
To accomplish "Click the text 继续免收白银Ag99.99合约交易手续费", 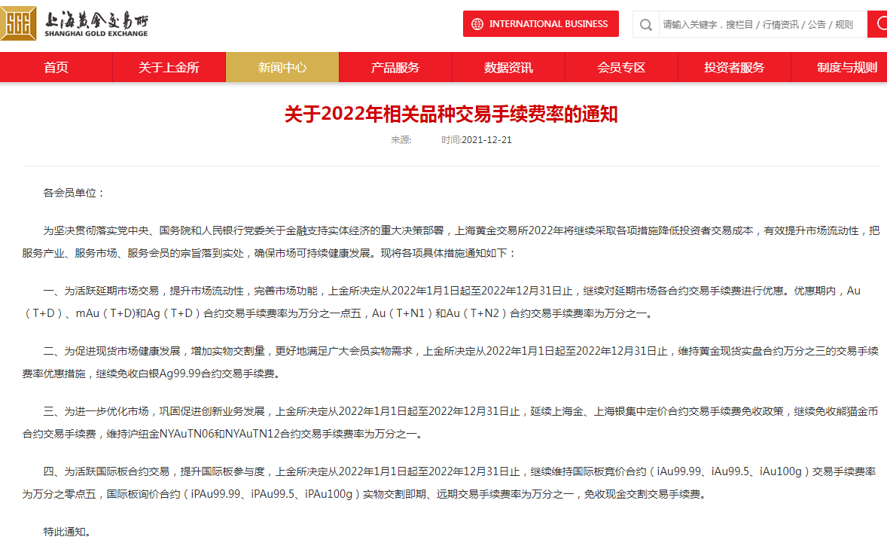I will (185, 374).
